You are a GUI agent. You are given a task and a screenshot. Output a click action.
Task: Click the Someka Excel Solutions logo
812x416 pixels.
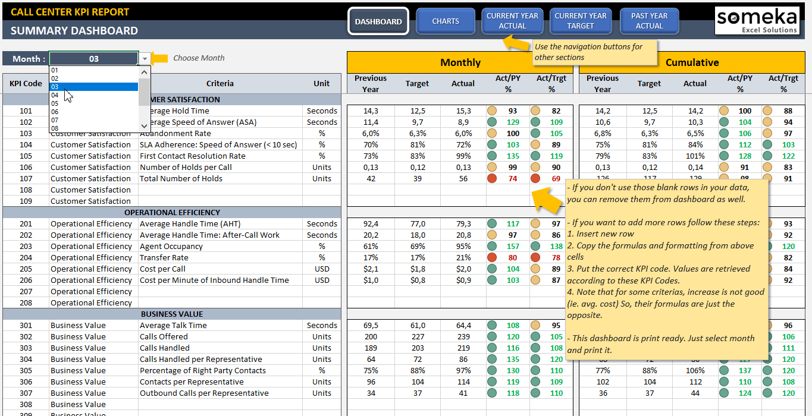pyautogui.click(x=757, y=21)
